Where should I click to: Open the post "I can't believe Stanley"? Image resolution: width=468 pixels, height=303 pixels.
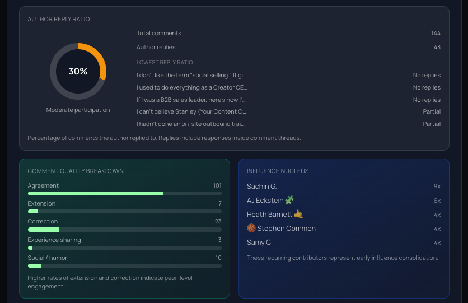coord(191,111)
